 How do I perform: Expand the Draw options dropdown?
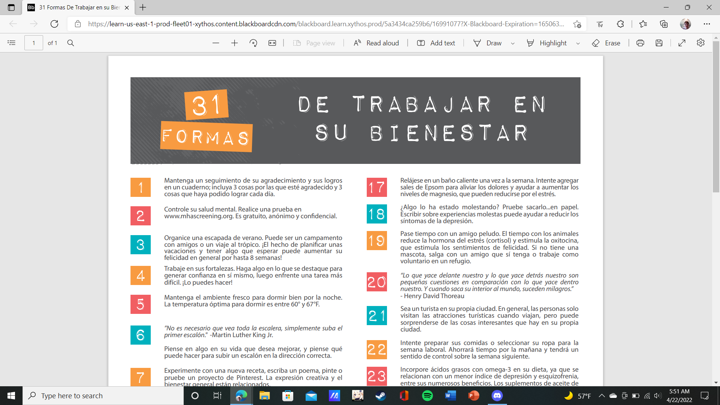click(513, 43)
